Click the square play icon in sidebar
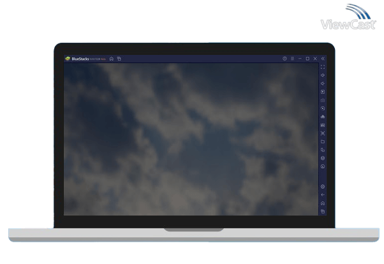This screenshot has height=264, width=384. (323, 92)
